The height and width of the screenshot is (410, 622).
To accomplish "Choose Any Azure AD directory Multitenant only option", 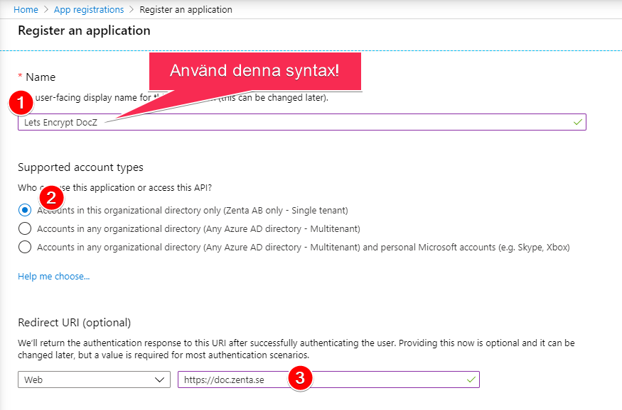I will point(25,228).
